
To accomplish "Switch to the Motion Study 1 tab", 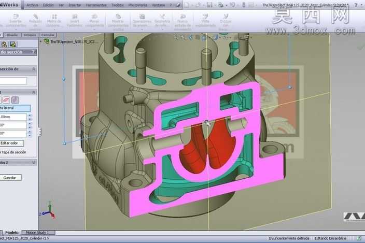I will [37, 232].
